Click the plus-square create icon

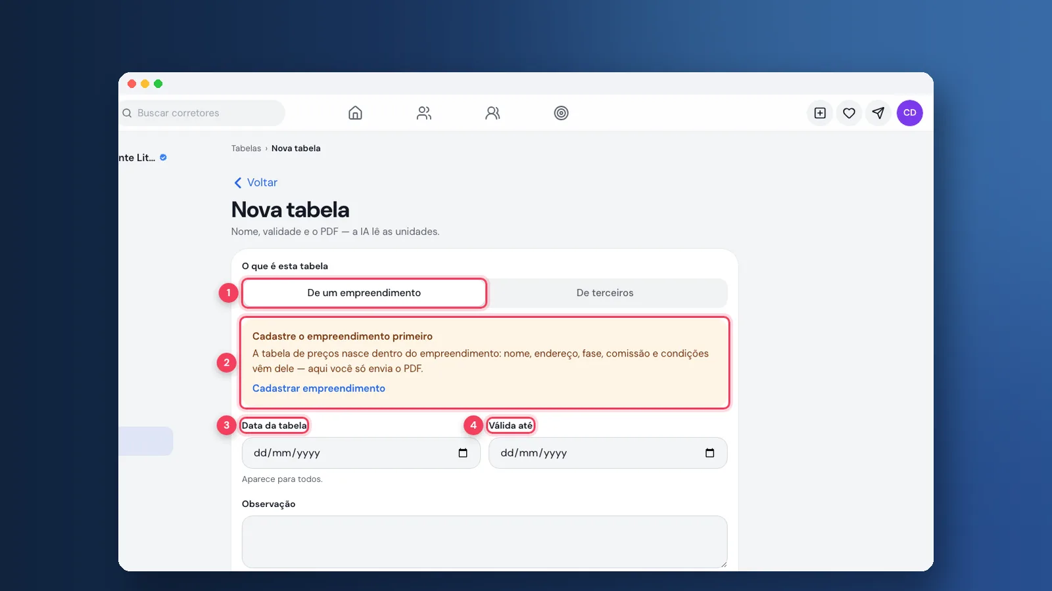820,113
